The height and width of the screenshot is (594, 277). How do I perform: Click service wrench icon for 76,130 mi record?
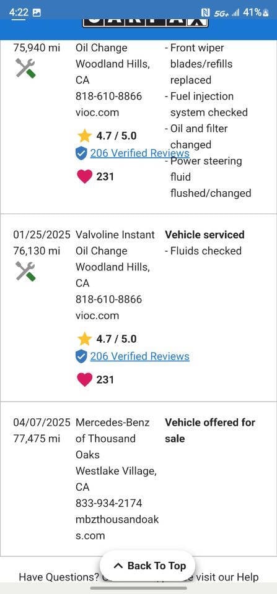point(26,271)
